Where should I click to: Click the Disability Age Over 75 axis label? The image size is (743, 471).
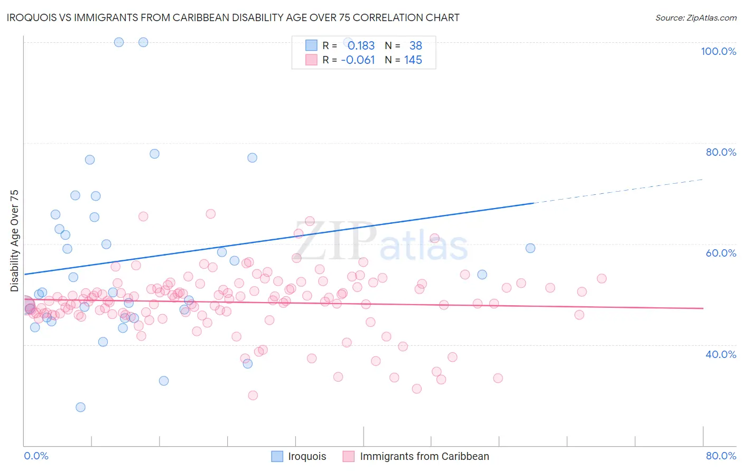(14, 240)
